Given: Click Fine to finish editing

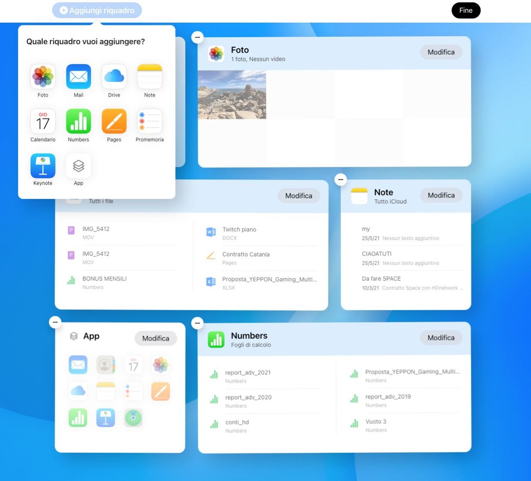Looking at the screenshot, I should [x=466, y=11].
